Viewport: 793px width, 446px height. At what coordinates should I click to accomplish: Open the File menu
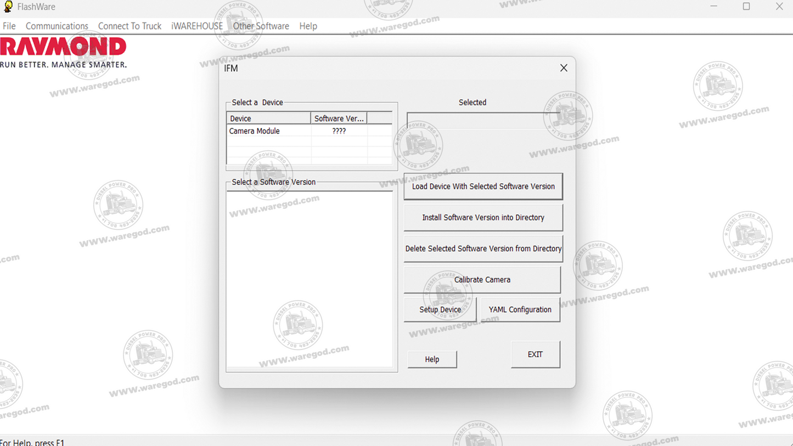point(9,26)
